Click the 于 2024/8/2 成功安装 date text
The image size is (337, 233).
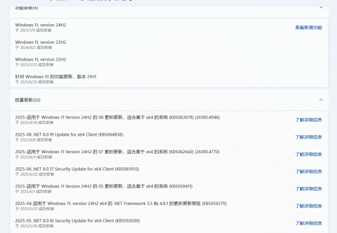(34, 48)
